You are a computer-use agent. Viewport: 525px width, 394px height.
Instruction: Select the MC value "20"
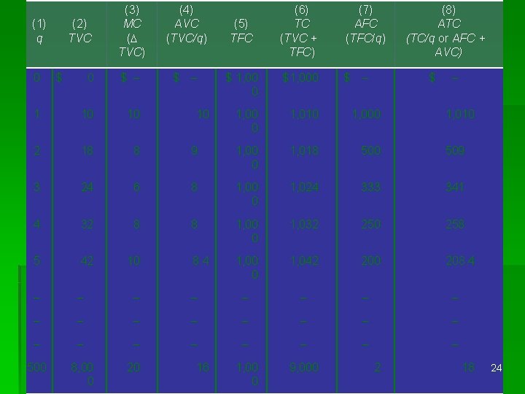(133, 368)
